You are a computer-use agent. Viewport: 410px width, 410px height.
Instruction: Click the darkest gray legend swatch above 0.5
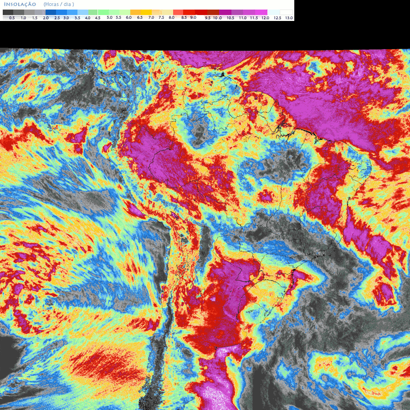coord(8,12)
